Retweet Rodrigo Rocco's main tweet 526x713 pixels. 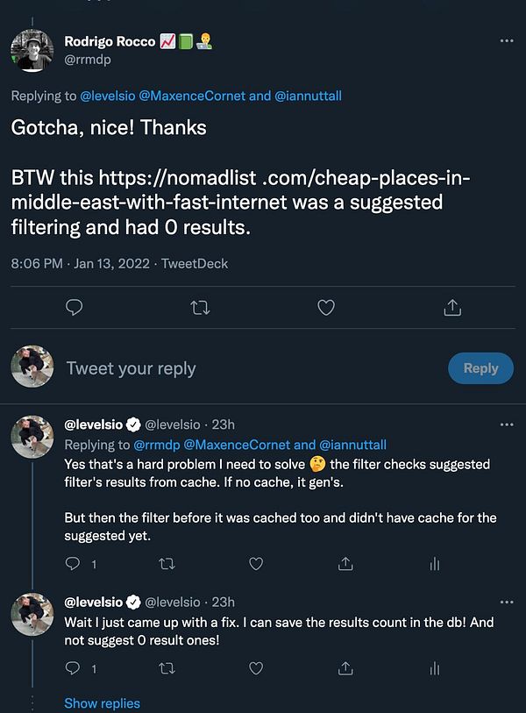pyautogui.click(x=201, y=307)
